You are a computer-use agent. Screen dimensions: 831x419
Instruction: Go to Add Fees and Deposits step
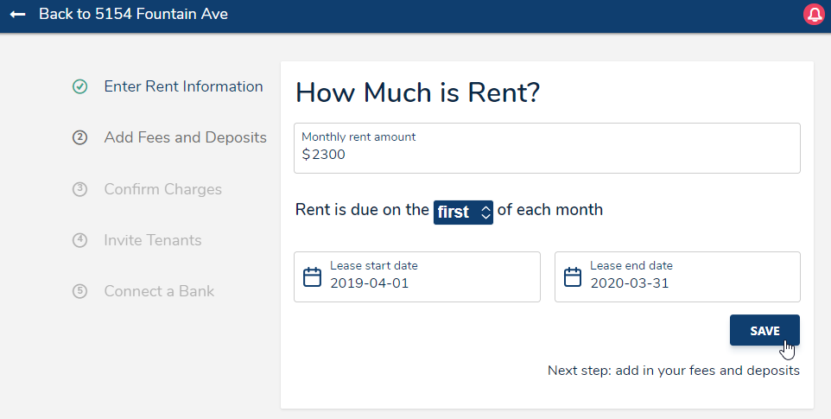[x=185, y=137]
